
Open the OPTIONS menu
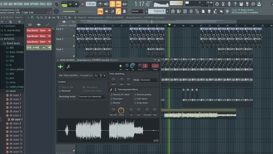click(34, 4)
